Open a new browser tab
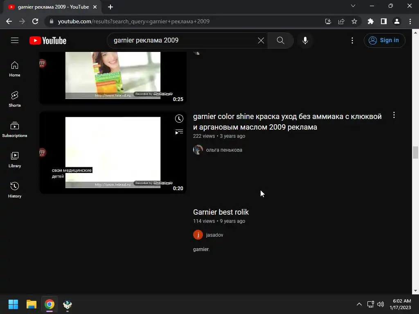 coord(110,7)
